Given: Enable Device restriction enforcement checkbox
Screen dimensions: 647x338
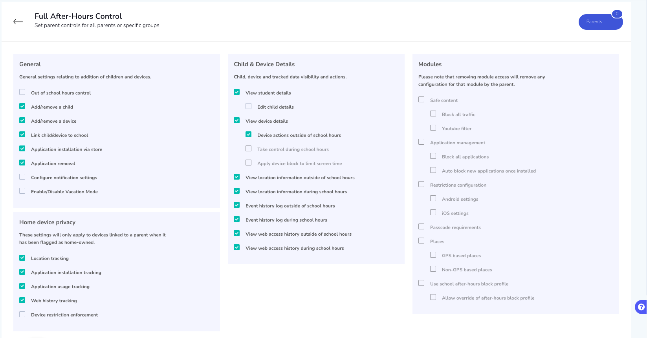Looking at the screenshot, I should point(22,314).
